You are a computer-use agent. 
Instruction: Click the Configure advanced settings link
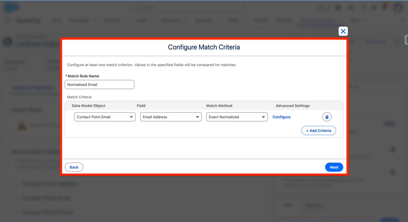tap(281, 117)
